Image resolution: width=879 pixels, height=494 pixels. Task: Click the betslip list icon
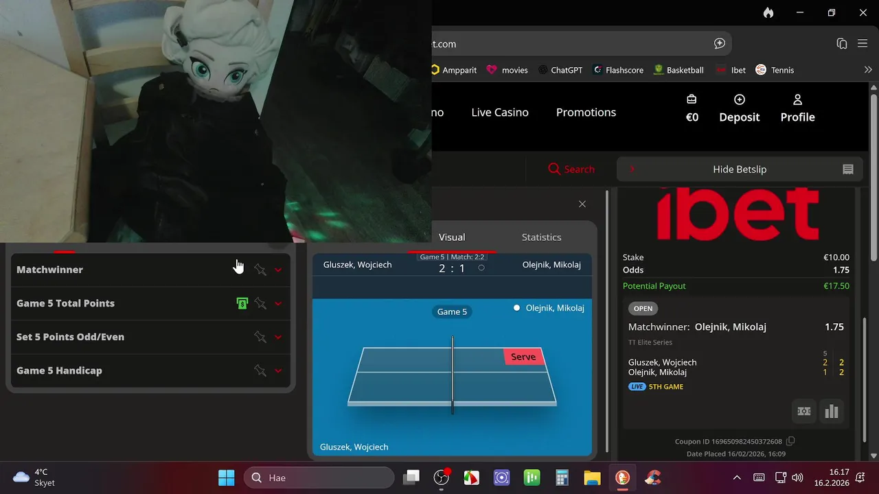(848, 169)
